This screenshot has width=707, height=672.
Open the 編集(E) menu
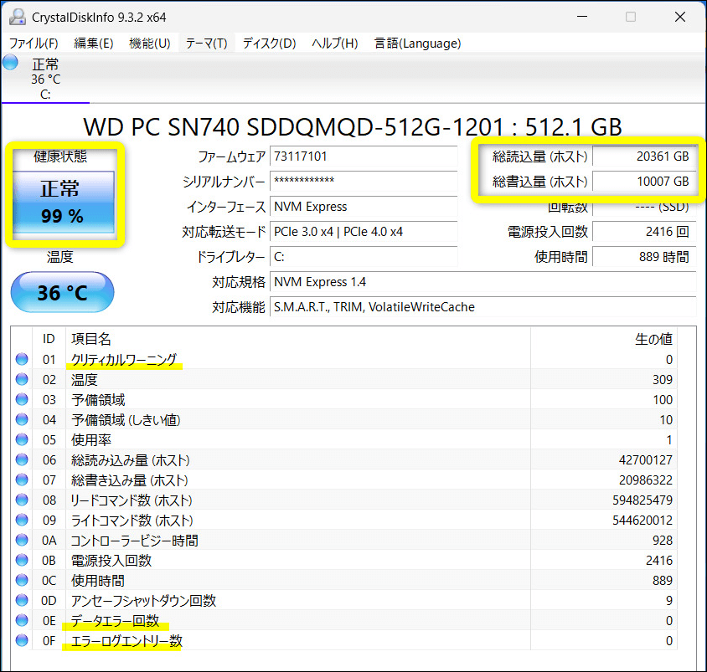point(93,44)
